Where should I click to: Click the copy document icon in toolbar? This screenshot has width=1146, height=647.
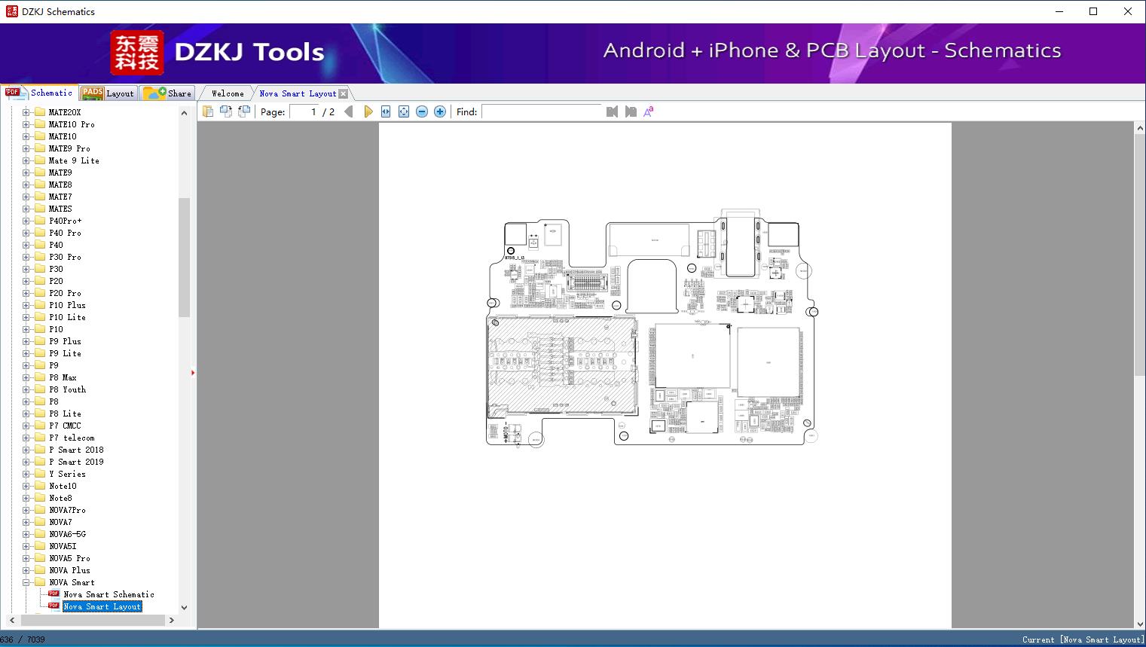coord(208,111)
